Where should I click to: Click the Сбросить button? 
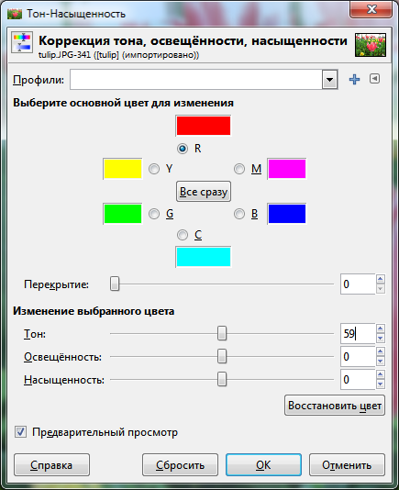[180, 465]
